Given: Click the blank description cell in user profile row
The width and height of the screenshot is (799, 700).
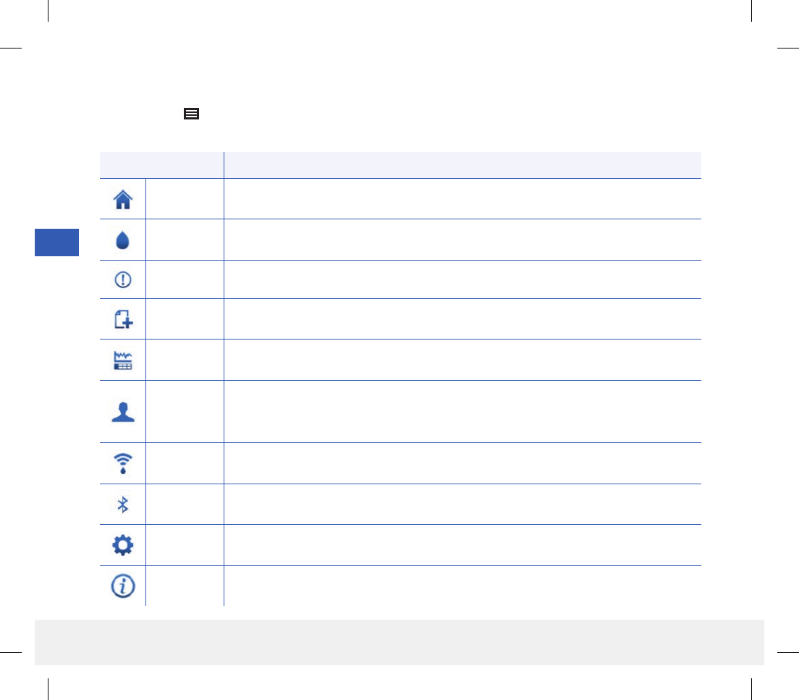Looking at the screenshot, I should (x=462, y=412).
